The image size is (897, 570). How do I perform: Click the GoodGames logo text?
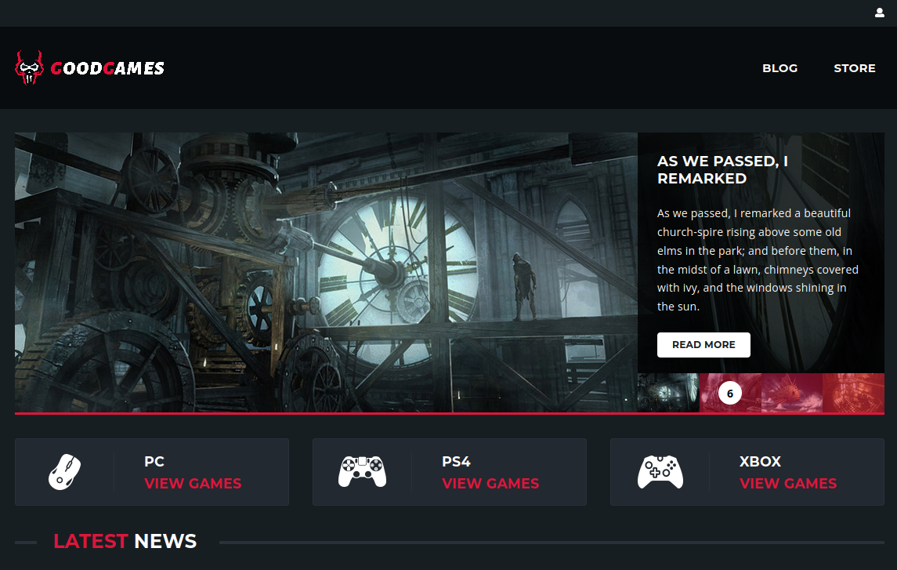point(107,68)
